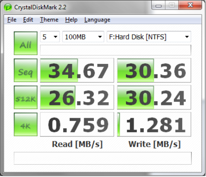Open the Language menu
Screen dimensions: 206x177
tap(97, 20)
